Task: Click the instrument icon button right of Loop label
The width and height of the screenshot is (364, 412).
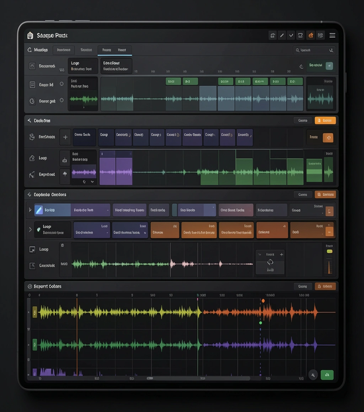Action: pos(65,160)
